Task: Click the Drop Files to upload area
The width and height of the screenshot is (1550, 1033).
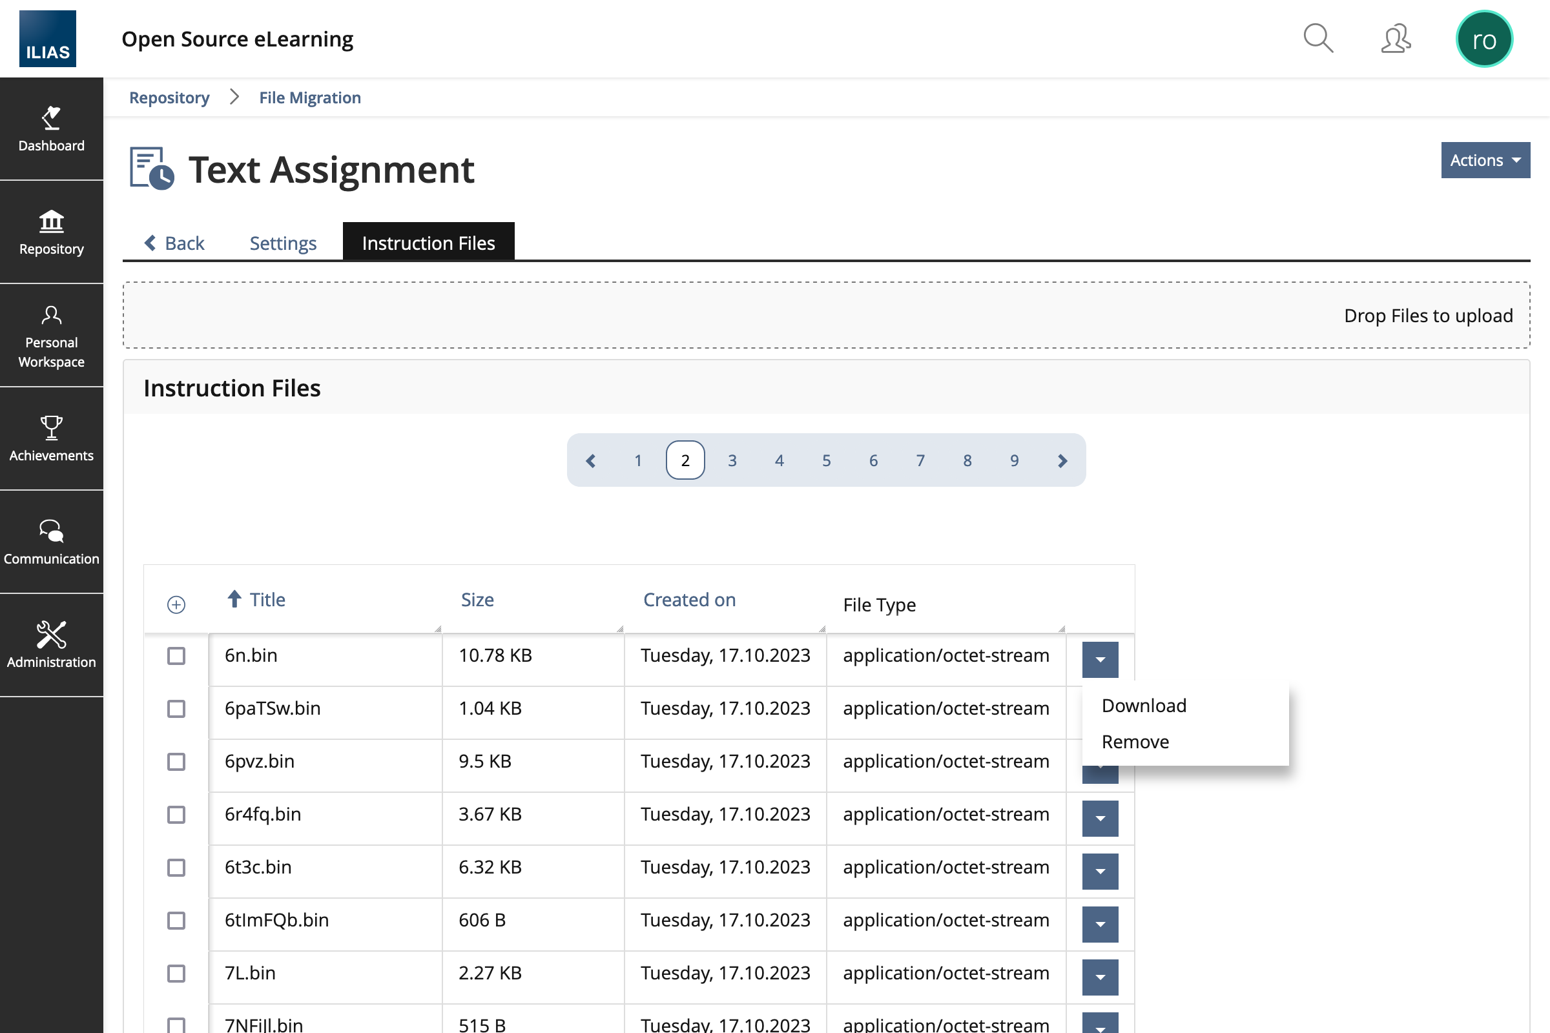Action: click(827, 316)
